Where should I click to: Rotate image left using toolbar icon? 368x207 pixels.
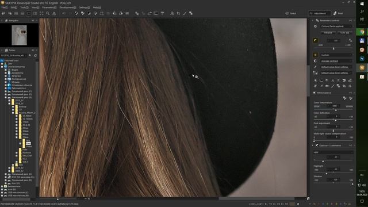pyautogui.click(x=114, y=13)
